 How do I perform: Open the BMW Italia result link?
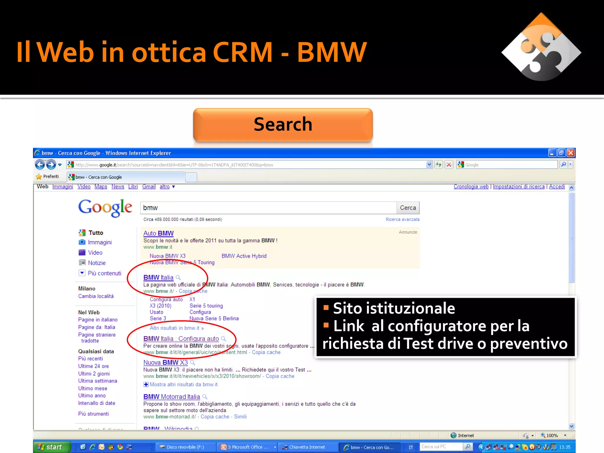(x=158, y=278)
